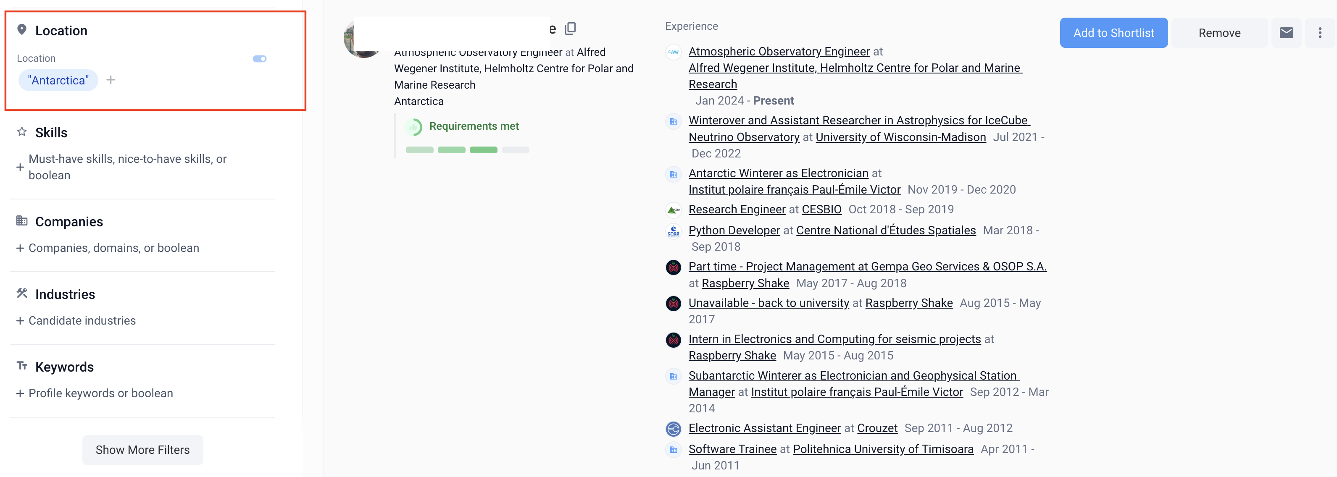The height and width of the screenshot is (477, 1337).
Task: Click the copy profile icon beside candidate name
Action: click(570, 29)
